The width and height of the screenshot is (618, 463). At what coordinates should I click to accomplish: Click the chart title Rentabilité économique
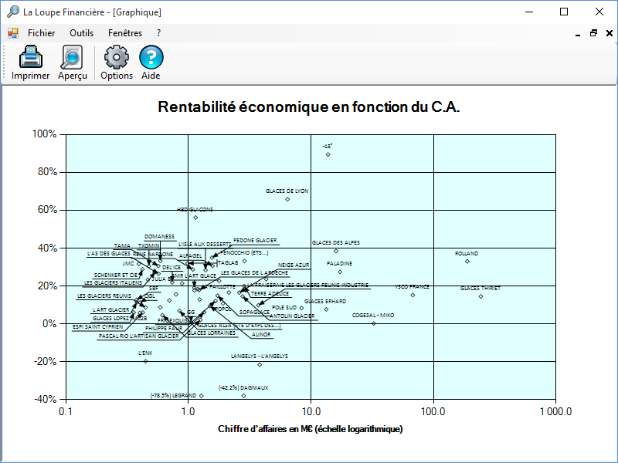pyautogui.click(x=309, y=107)
